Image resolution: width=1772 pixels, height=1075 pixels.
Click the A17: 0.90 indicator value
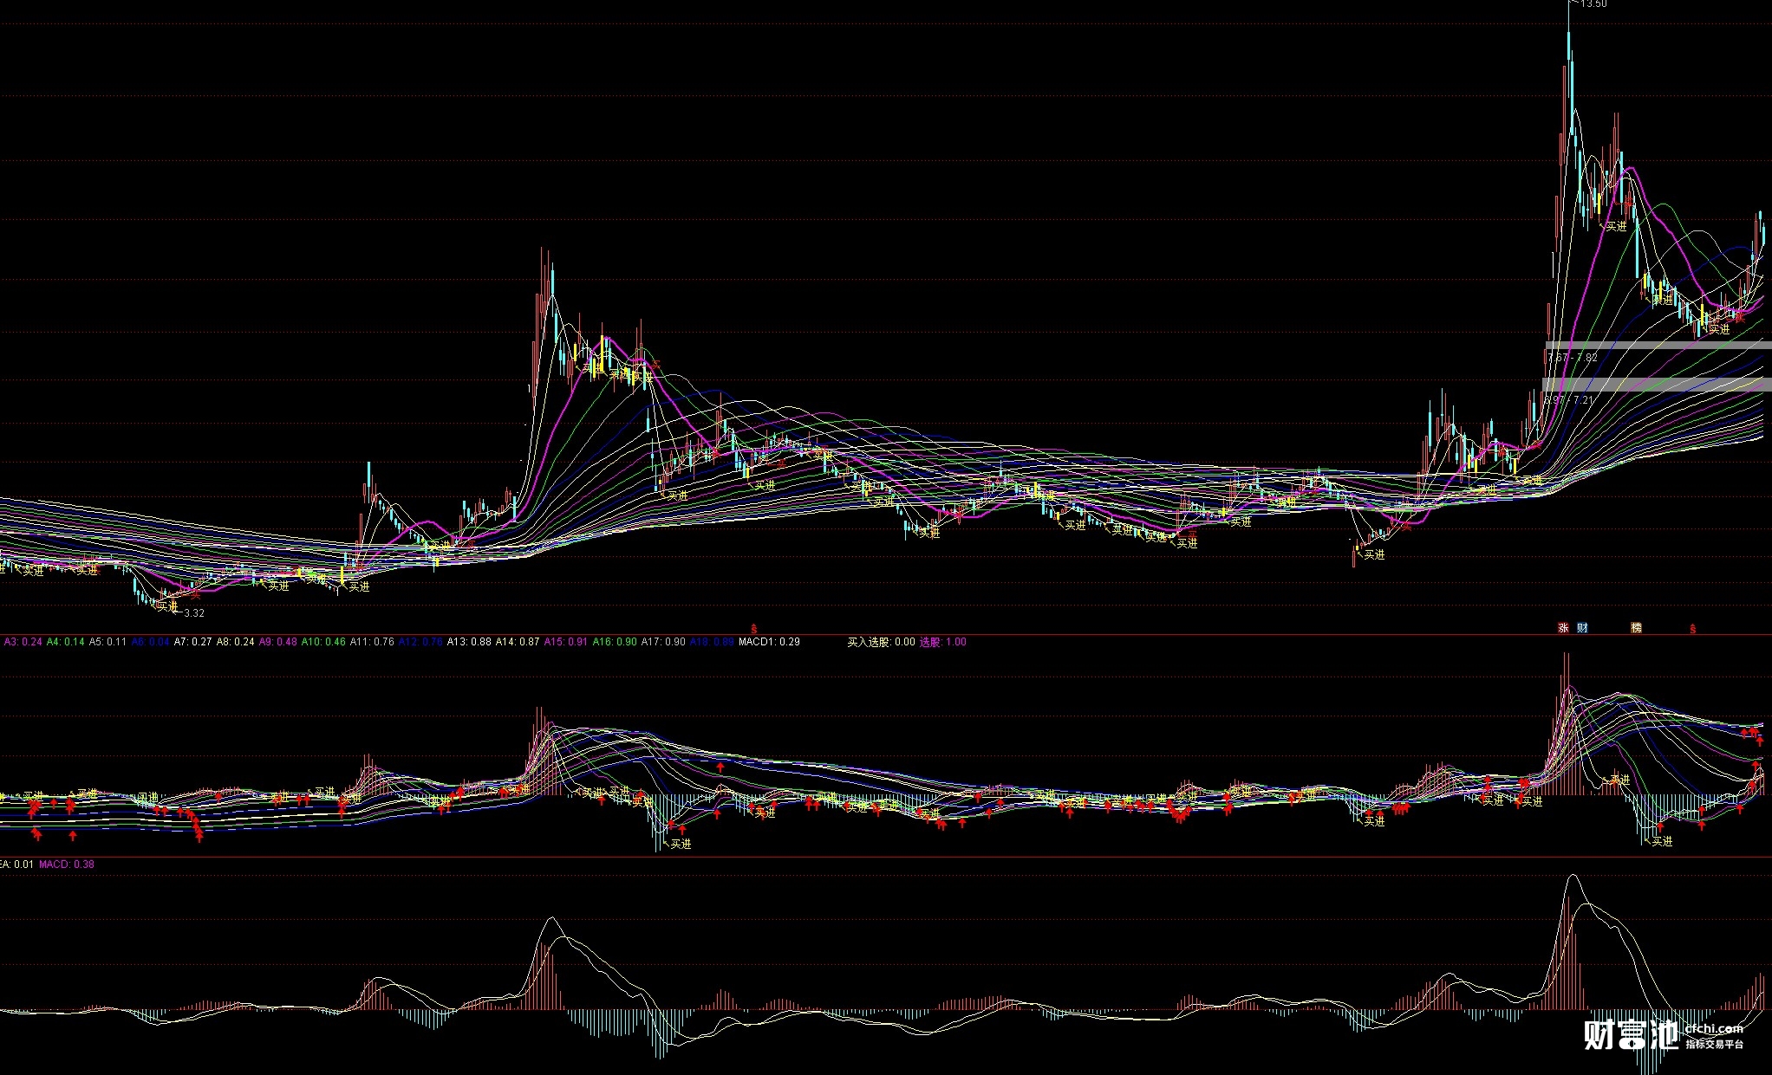point(662,642)
